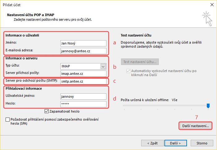Uncheck Automaticky vyzkoušet nastavení účtu
This screenshot has height=150, width=217.
128,71
